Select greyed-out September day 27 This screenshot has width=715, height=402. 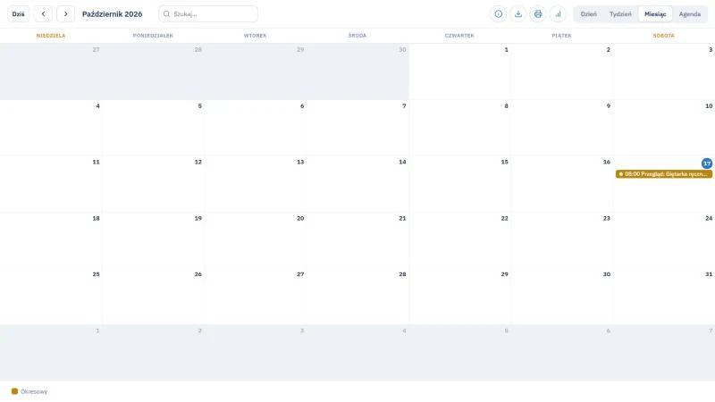click(51, 71)
